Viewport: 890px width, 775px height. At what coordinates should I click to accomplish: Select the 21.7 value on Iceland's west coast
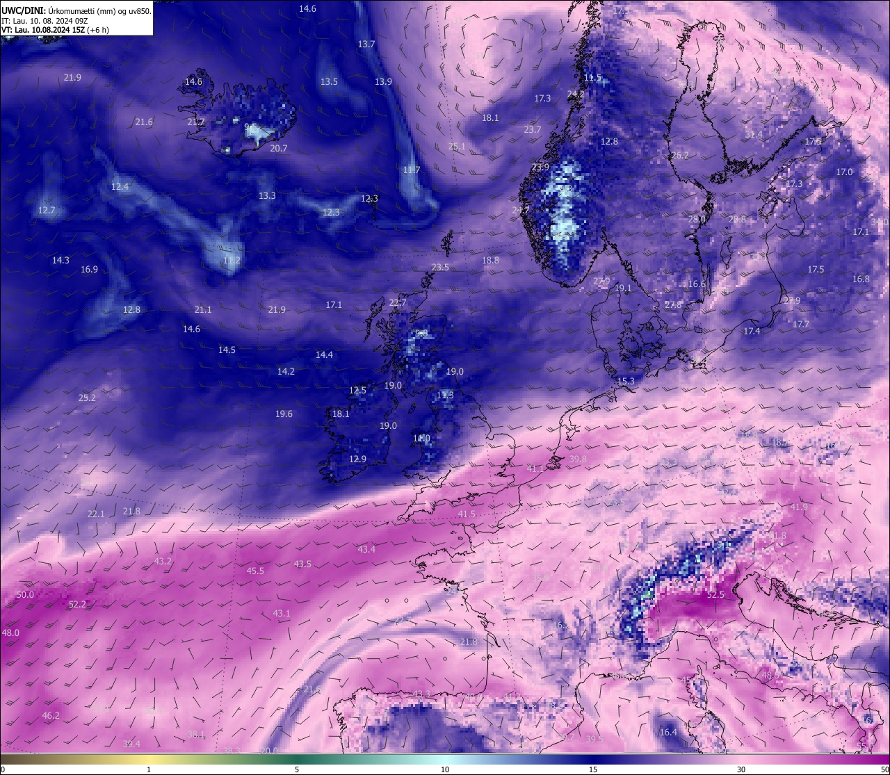point(196,122)
